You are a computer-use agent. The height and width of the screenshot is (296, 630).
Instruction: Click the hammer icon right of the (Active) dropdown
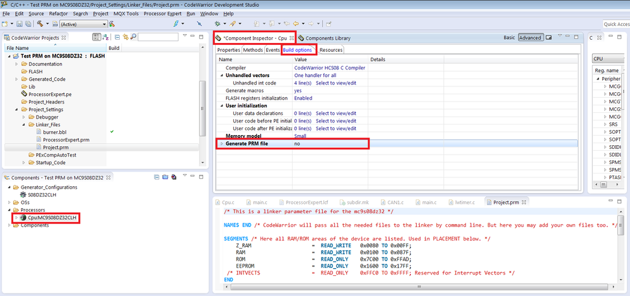click(x=111, y=24)
